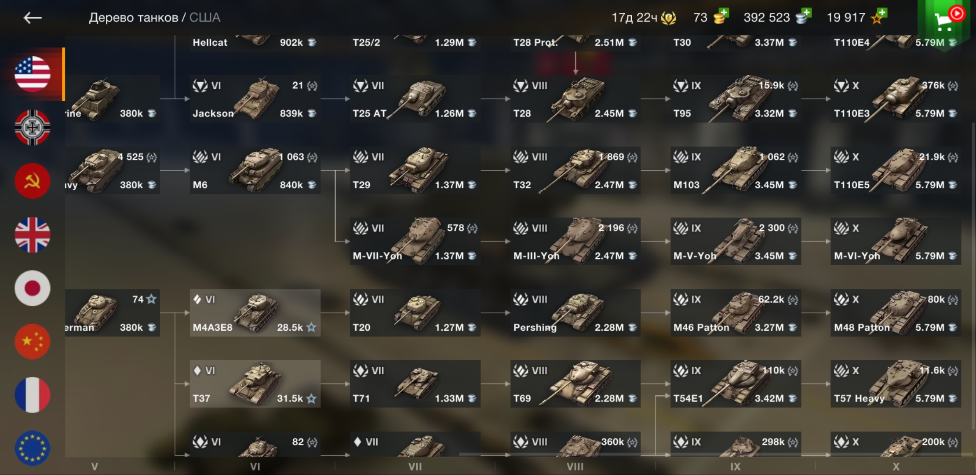Image resolution: width=976 pixels, height=475 pixels.
Task: Open the premium time remaining indicator
Action: (x=644, y=18)
